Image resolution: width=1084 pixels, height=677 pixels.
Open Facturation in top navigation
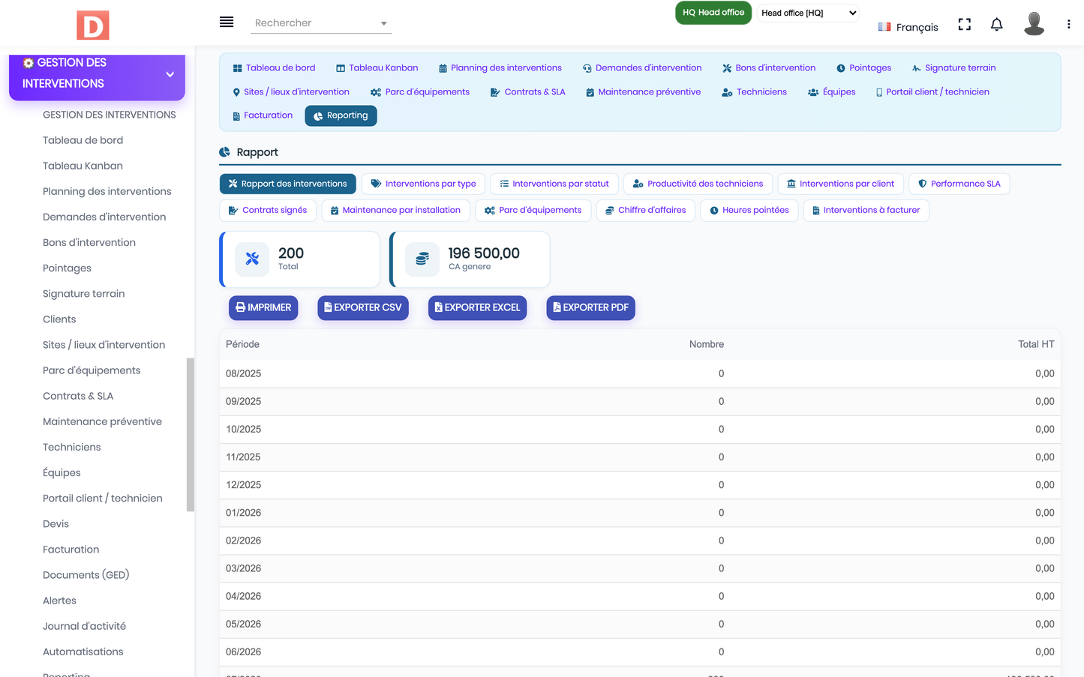(263, 115)
